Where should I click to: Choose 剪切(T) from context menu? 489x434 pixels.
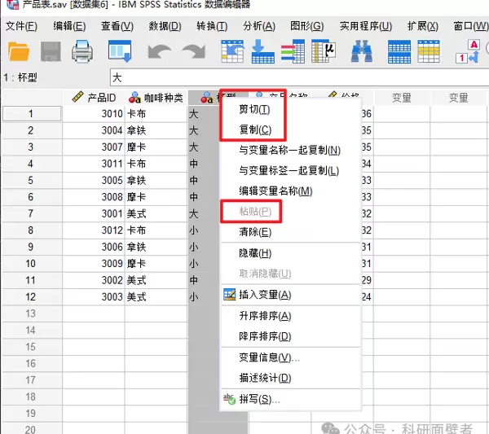[254, 109]
